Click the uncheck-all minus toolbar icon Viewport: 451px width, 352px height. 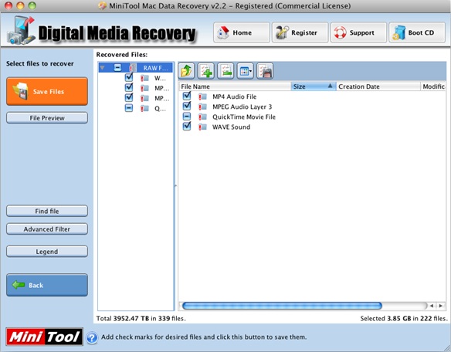pyautogui.click(x=225, y=71)
